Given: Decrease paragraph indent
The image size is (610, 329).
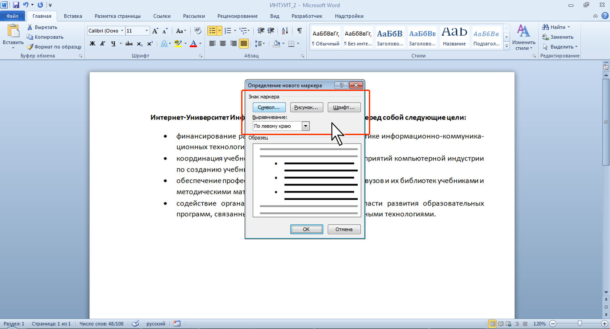Looking at the screenshot, I should point(261,31).
